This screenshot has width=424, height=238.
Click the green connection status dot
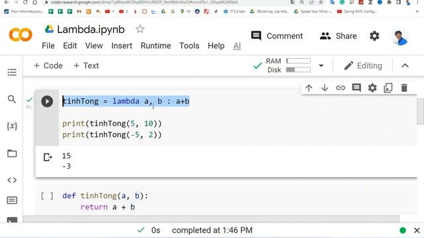click(403, 230)
